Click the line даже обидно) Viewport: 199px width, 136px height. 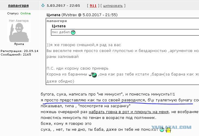(x=60, y=81)
